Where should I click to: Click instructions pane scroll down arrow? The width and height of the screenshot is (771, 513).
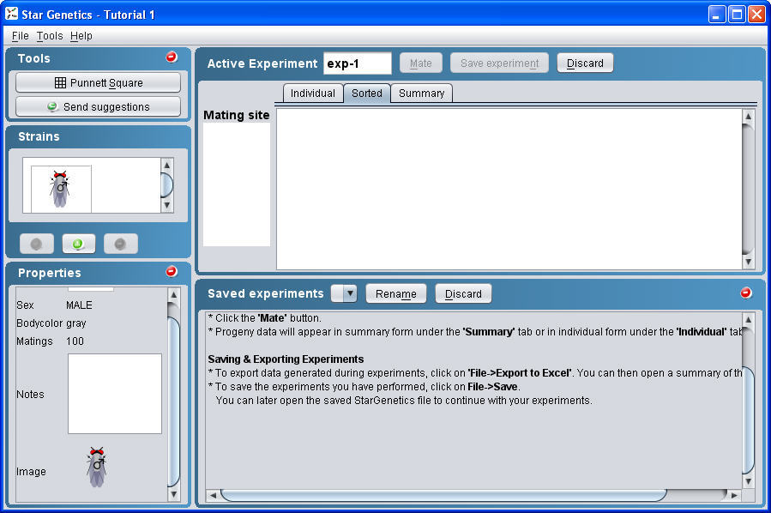coord(748,481)
